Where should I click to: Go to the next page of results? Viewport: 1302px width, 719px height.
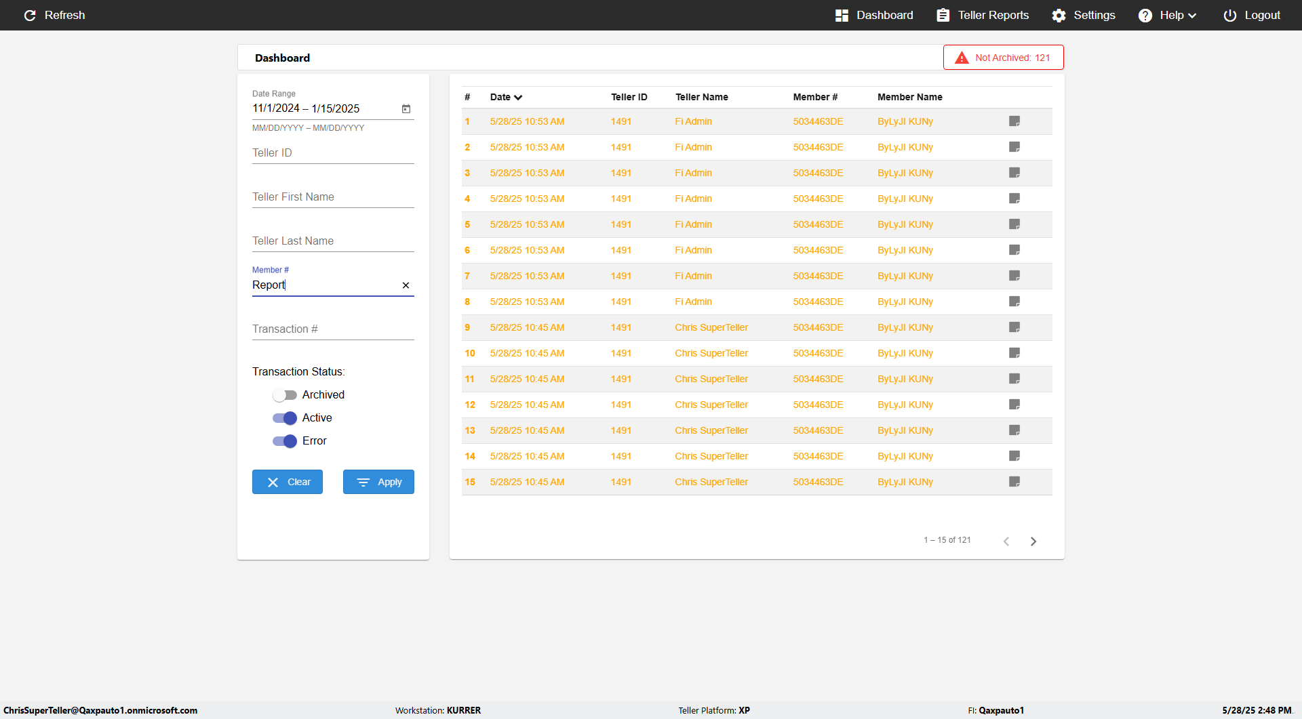1033,541
